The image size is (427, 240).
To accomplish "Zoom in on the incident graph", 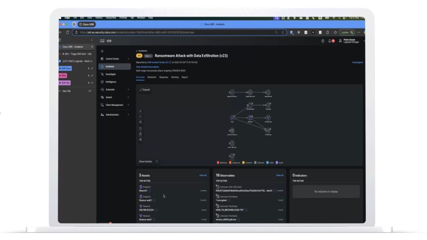I will 141,111.
